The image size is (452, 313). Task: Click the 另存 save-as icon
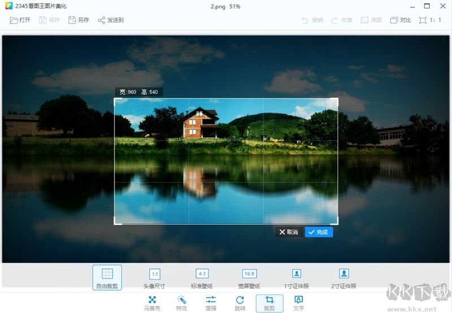[79, 20]
